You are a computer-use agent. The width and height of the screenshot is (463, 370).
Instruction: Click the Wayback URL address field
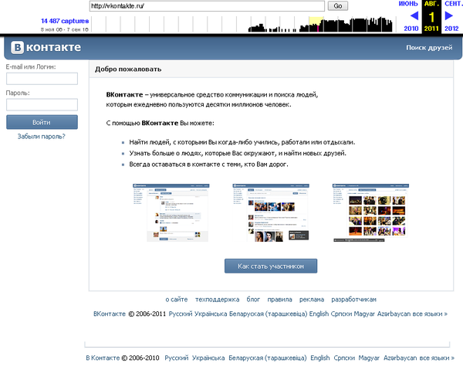tap(207, 6)
